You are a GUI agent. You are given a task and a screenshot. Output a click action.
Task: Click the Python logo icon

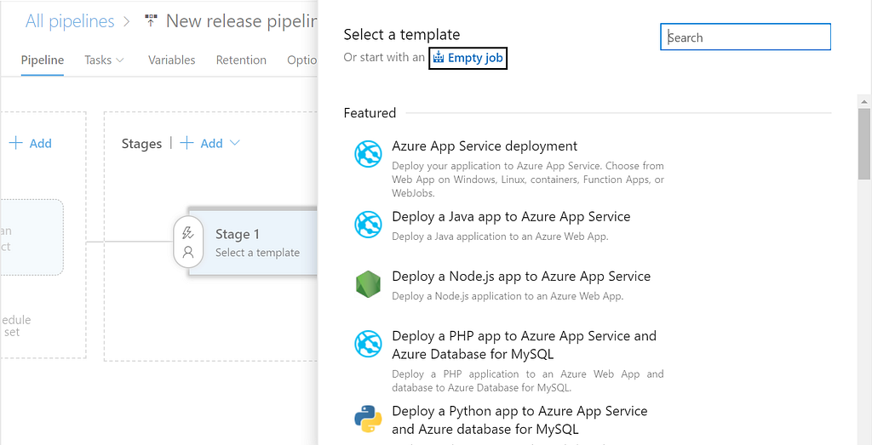point(368,419)
